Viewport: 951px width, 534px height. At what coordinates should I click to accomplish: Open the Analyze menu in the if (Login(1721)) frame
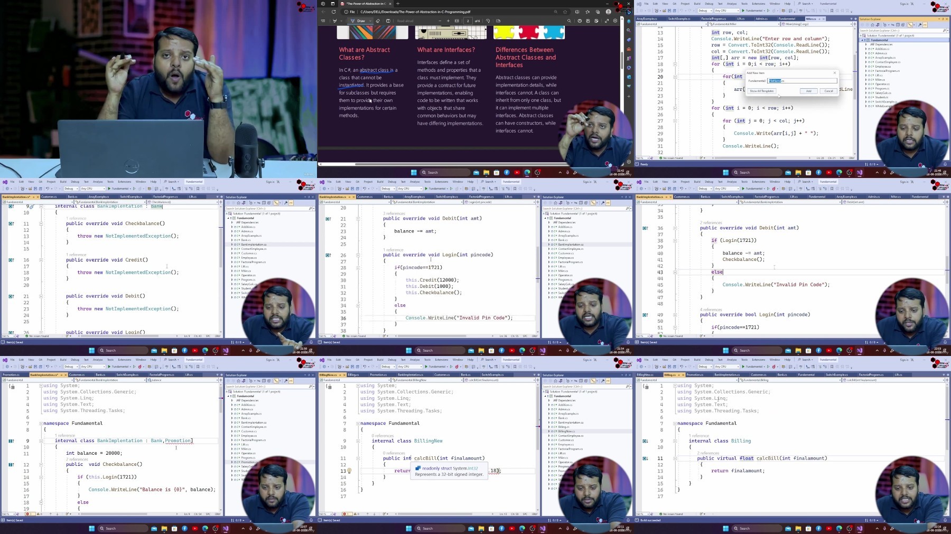click(x=732, y=182)
